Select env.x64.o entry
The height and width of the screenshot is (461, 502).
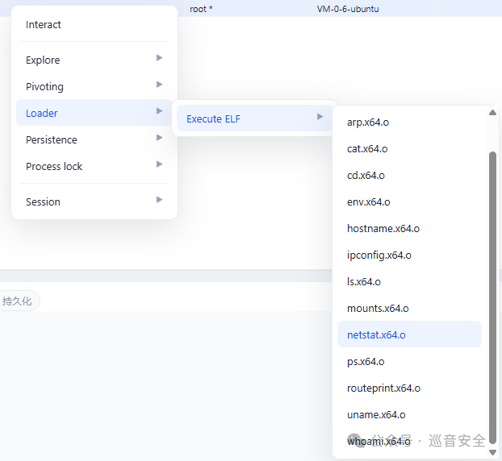[409, 202]
